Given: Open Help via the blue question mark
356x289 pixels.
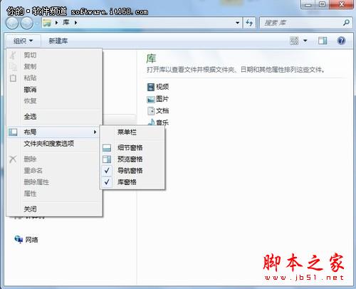Looking at the screenshot, I should pos(341,41).
